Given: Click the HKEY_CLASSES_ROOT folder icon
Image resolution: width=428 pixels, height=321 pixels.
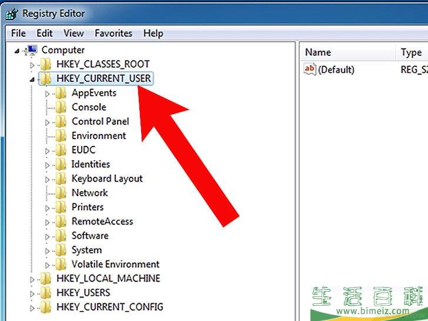Looking at the screenshot, I should (x=46, y=64).
